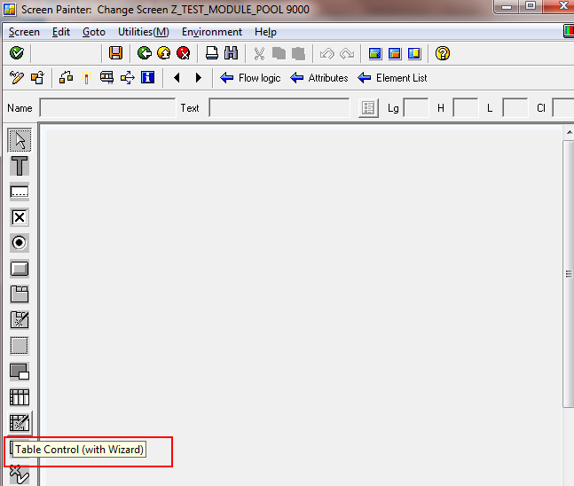Click the orange and blue layout icon
This screenshot has height=486, width=574.
[394, 53]
